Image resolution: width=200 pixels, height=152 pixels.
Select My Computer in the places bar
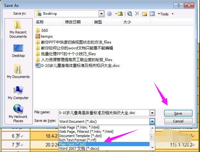coord(18,93)
